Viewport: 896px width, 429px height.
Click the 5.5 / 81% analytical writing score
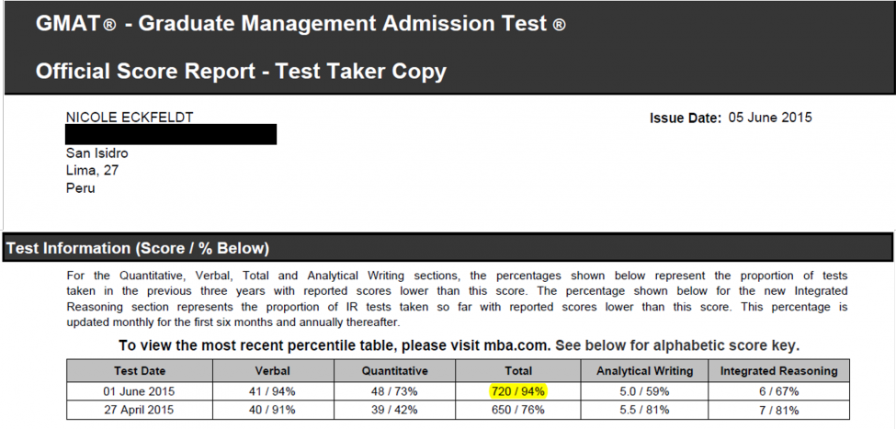(x=642, y=410)
